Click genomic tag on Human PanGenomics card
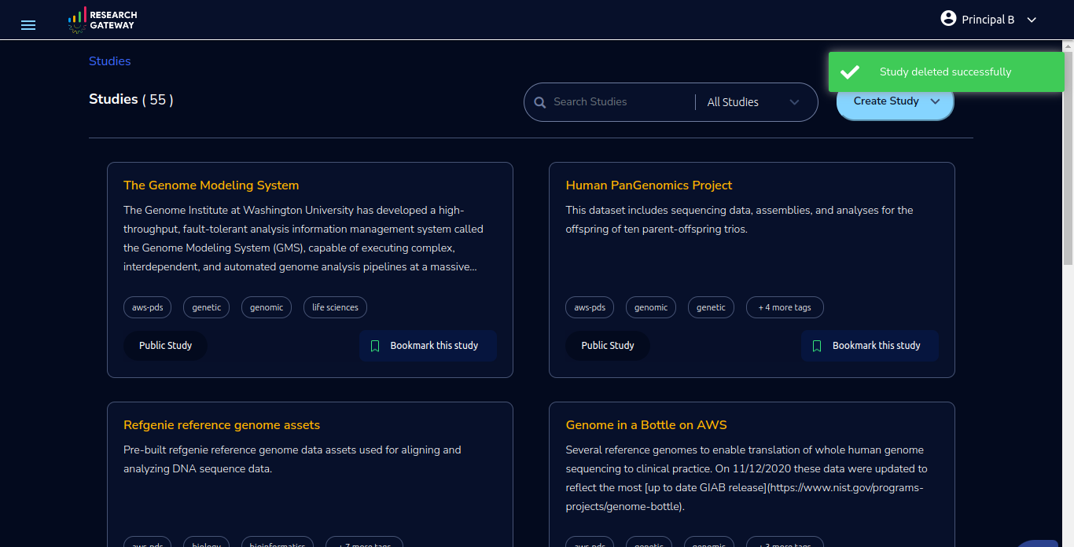This screenshot has height=547, width=1074. coord(651,307)
